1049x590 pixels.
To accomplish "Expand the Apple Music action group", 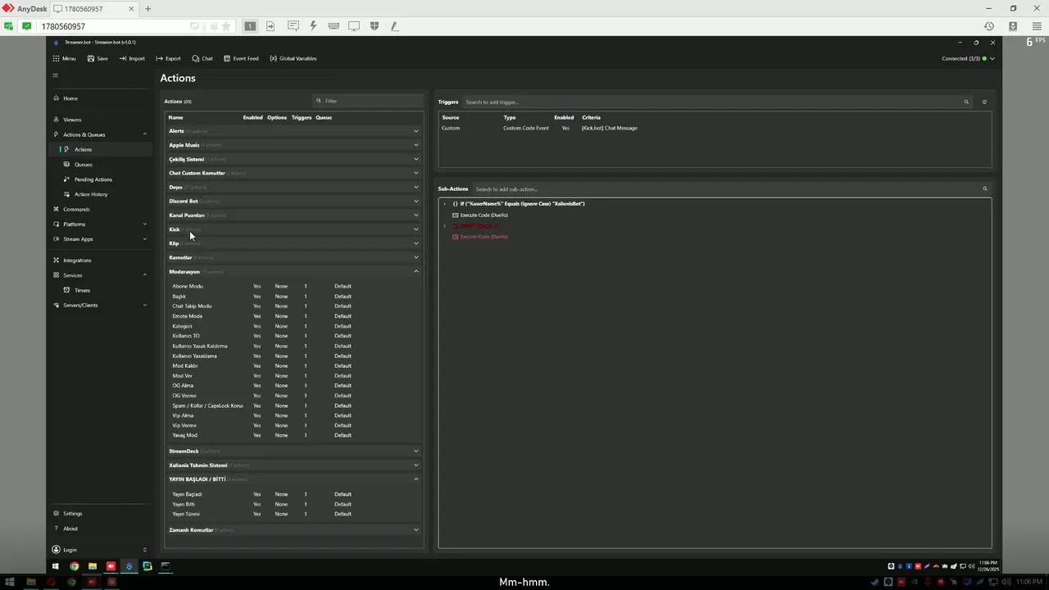I will click(x=416, y=145).
